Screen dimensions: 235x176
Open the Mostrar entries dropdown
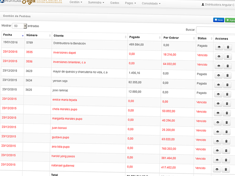pyautogui.click(x=20, y=26)
